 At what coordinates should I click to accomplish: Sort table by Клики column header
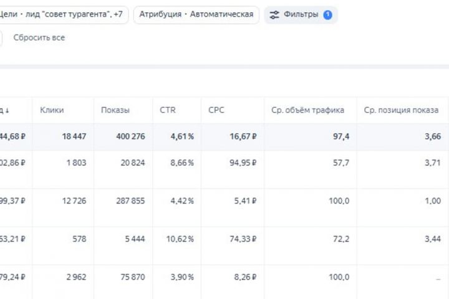[52, 110]
